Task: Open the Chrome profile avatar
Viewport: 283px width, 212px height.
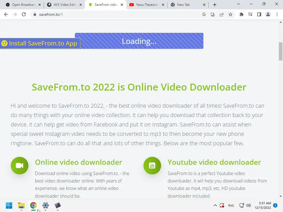Action: (268, 14)
